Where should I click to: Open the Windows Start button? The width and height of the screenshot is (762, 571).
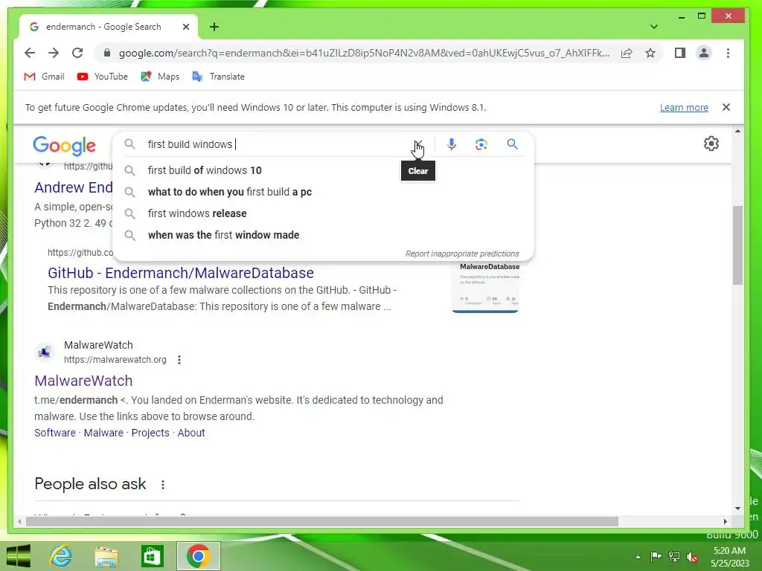tap(19, 556)
